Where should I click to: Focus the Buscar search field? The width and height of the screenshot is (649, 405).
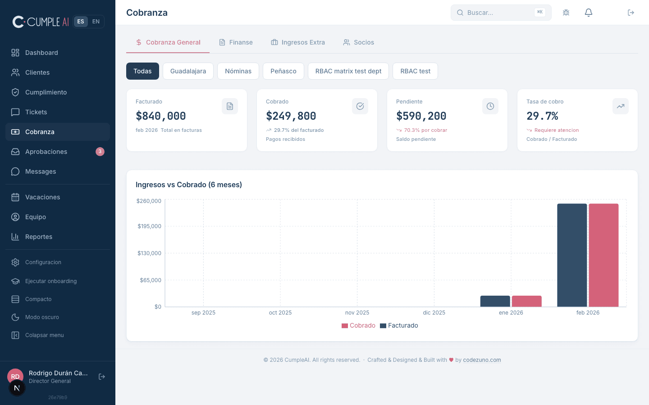498,13
